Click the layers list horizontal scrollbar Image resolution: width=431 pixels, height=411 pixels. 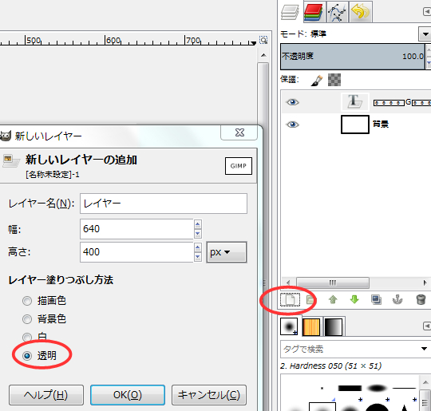point(333,283)
